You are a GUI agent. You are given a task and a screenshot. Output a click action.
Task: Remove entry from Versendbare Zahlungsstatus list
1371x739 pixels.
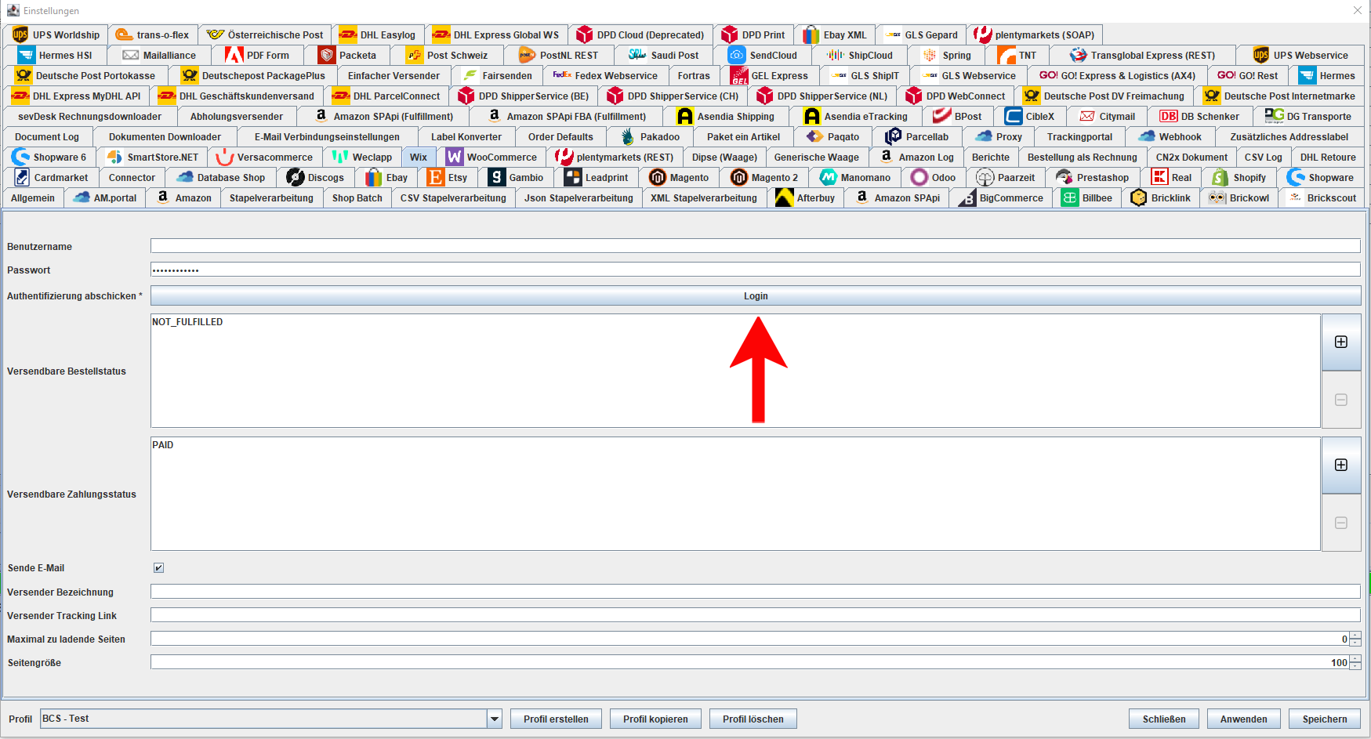(1341, 523)
